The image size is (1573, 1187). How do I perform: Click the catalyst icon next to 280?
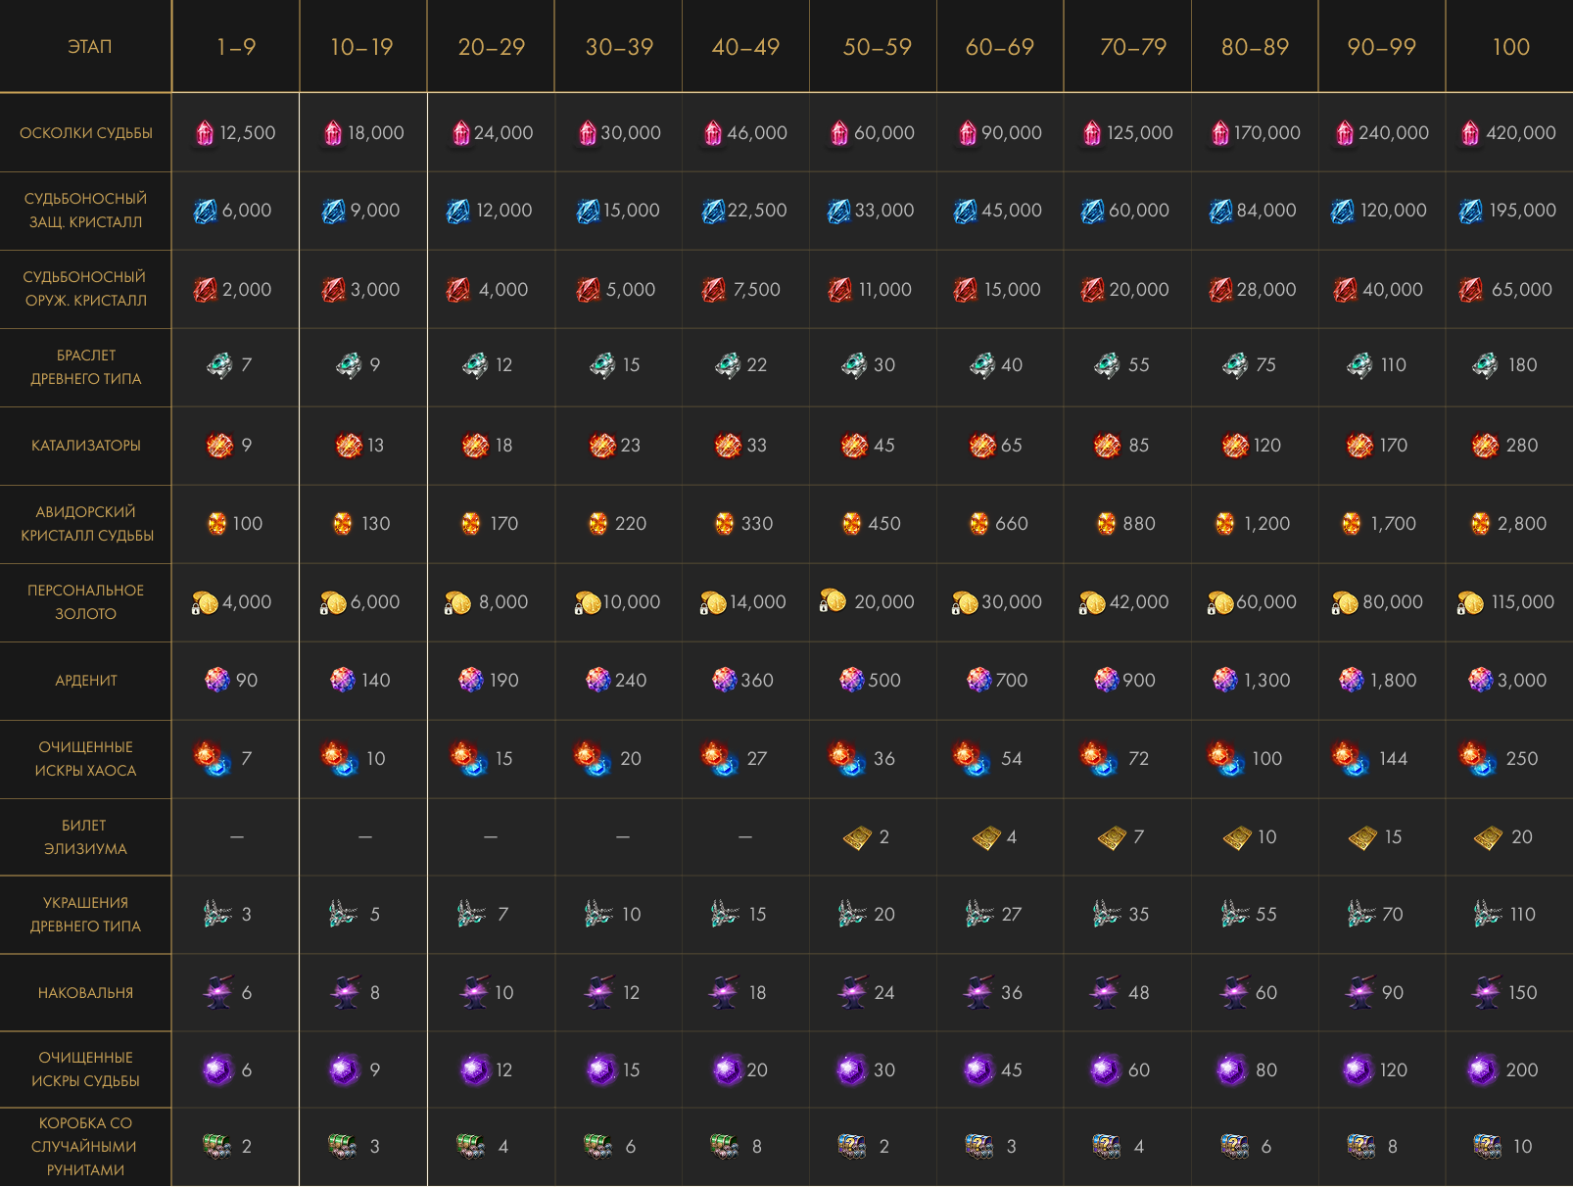[1485, 446]
